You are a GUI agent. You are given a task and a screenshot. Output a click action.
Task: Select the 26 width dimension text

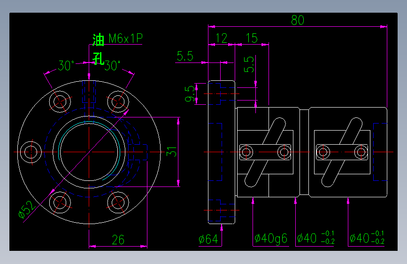click(x=118, y=240)
